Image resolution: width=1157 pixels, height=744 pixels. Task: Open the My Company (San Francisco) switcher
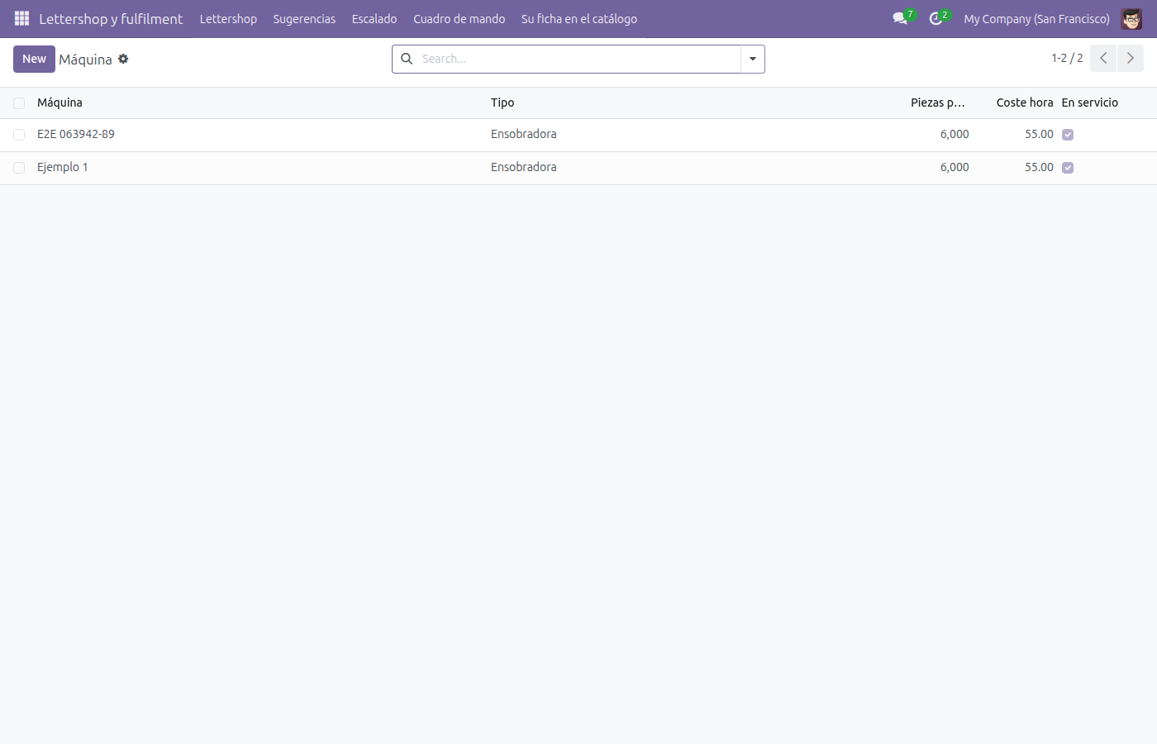[x=1036, y=18]
